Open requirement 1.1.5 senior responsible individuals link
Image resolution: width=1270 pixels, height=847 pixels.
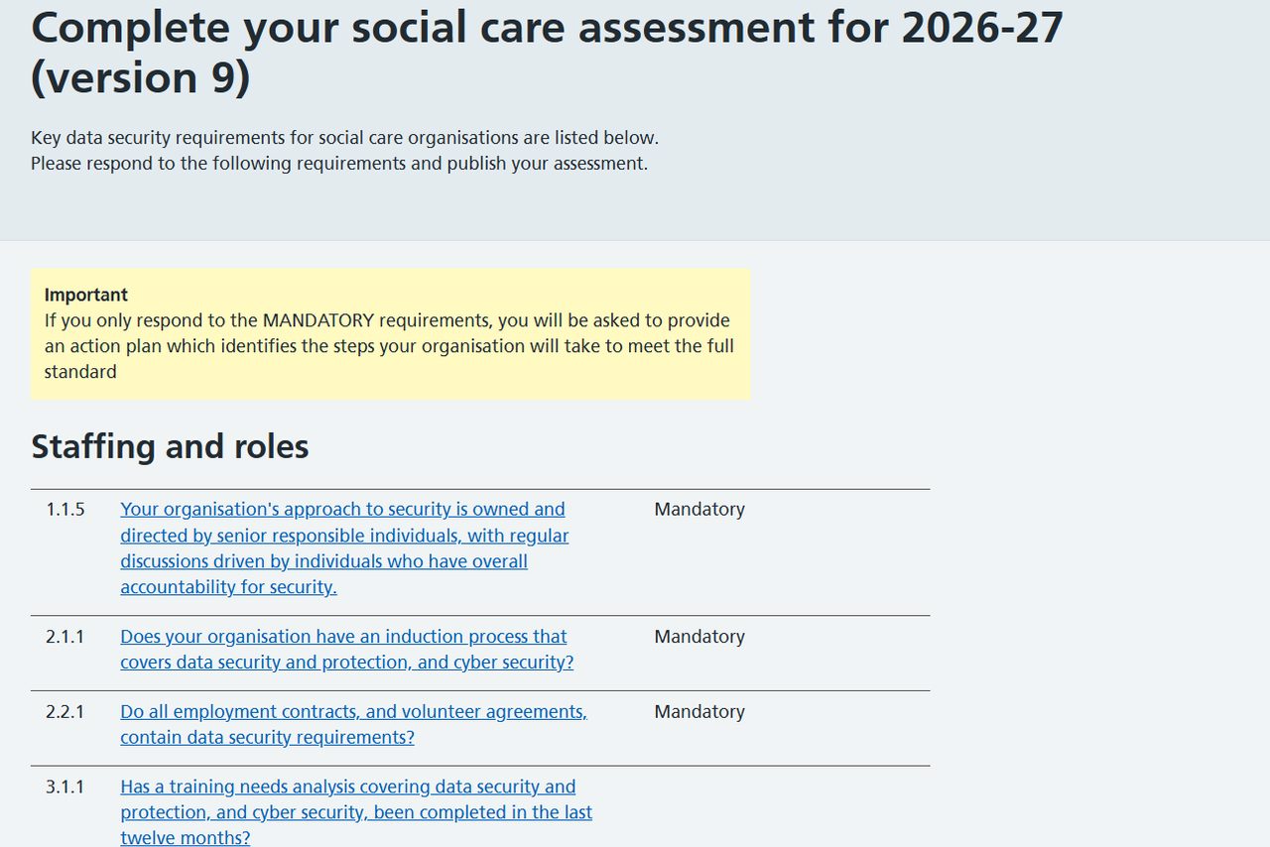click(344, 547)
